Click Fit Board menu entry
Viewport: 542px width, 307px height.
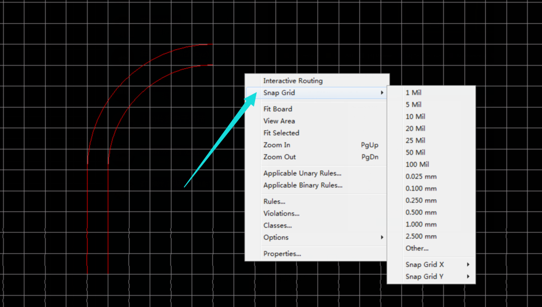coord(278,109)
